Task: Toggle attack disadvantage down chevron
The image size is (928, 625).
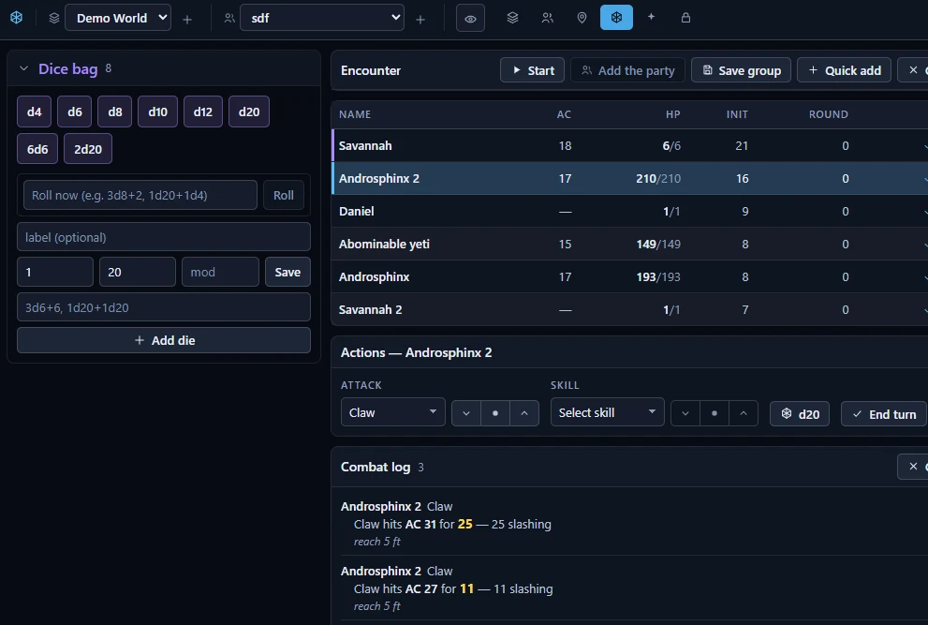Action: (x=466, y=413)
